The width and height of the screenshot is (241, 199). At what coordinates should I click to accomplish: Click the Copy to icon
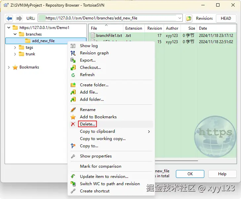click(73, 146)
